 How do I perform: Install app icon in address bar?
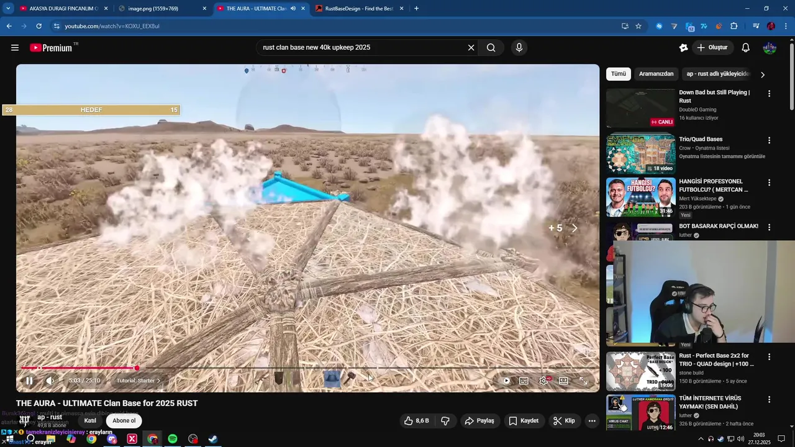click(x=625, y=26)
